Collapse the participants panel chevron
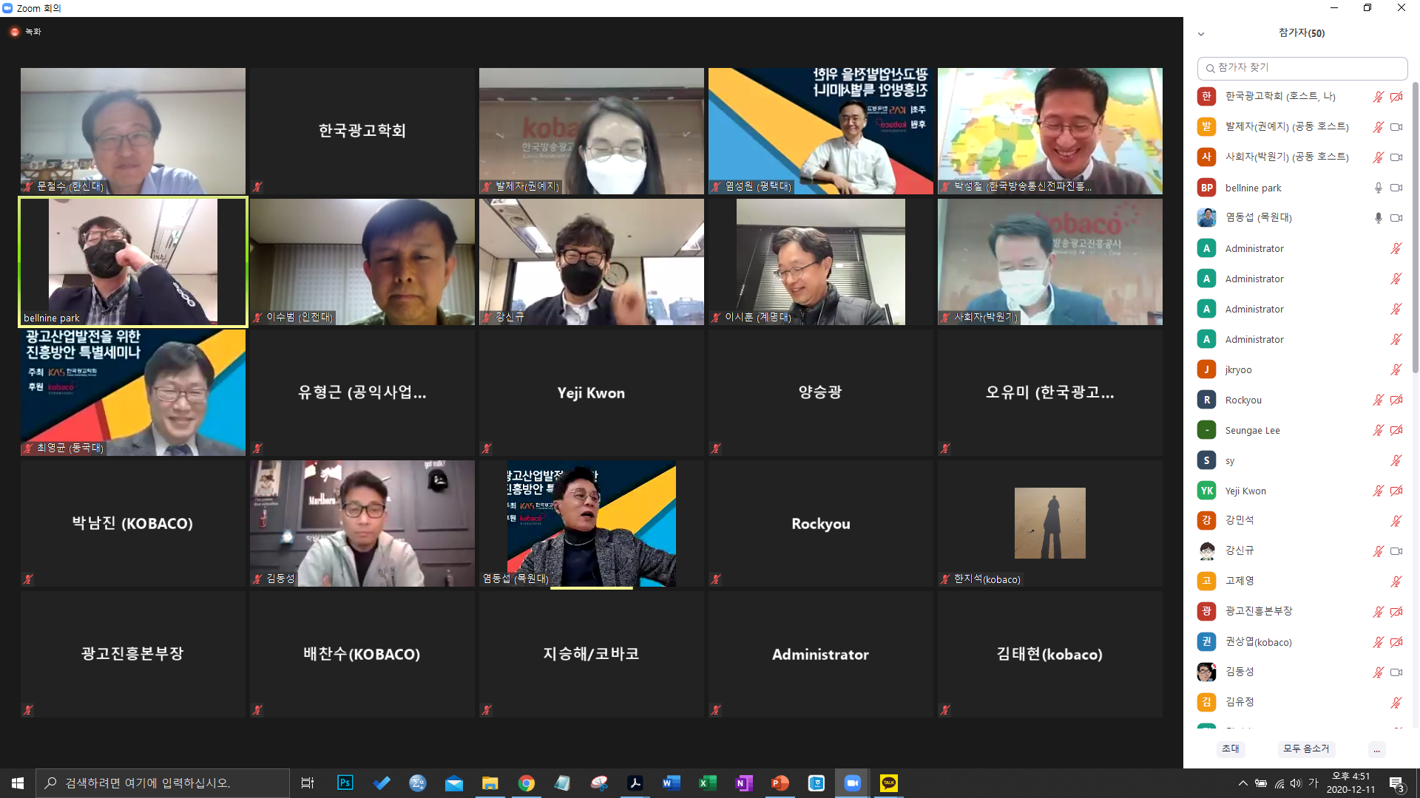Viewport: 1420px width, 798px height. (1201, 34)
